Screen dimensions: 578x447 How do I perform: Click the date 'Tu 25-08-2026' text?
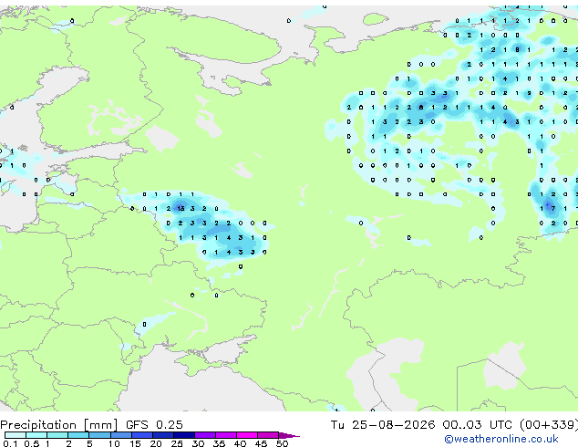[383, 425]
